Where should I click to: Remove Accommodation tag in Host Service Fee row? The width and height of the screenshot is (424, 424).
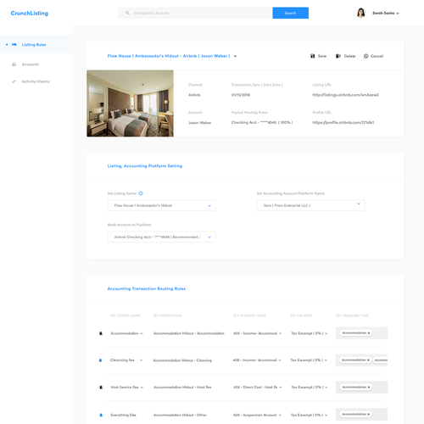[369, 387]
